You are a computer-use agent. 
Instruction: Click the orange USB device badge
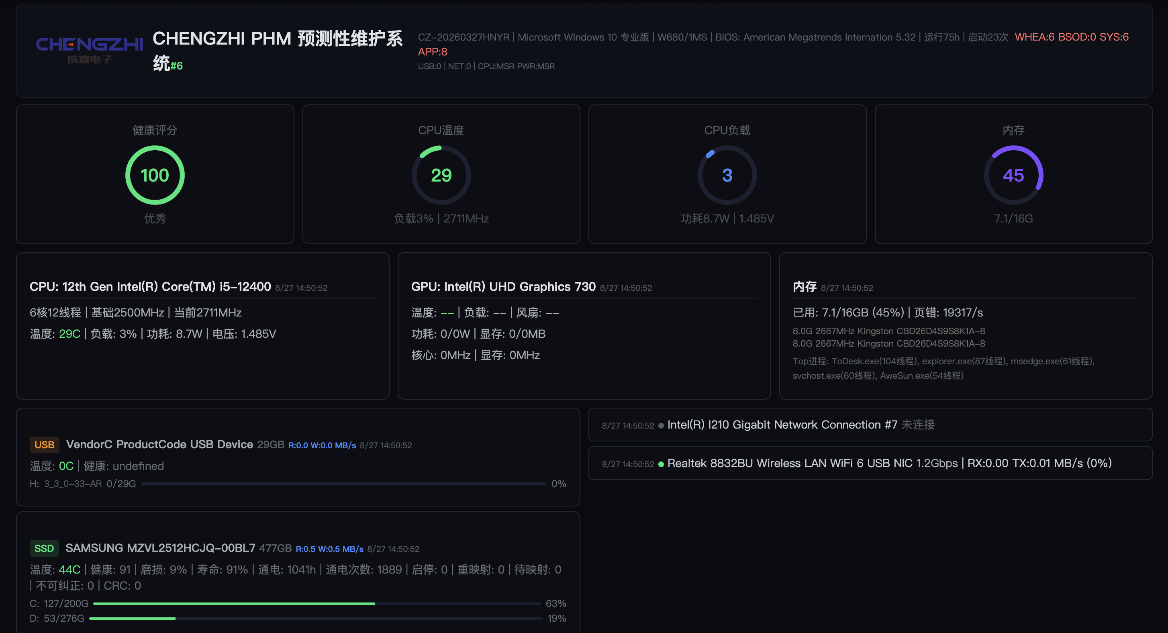point(45,445)
